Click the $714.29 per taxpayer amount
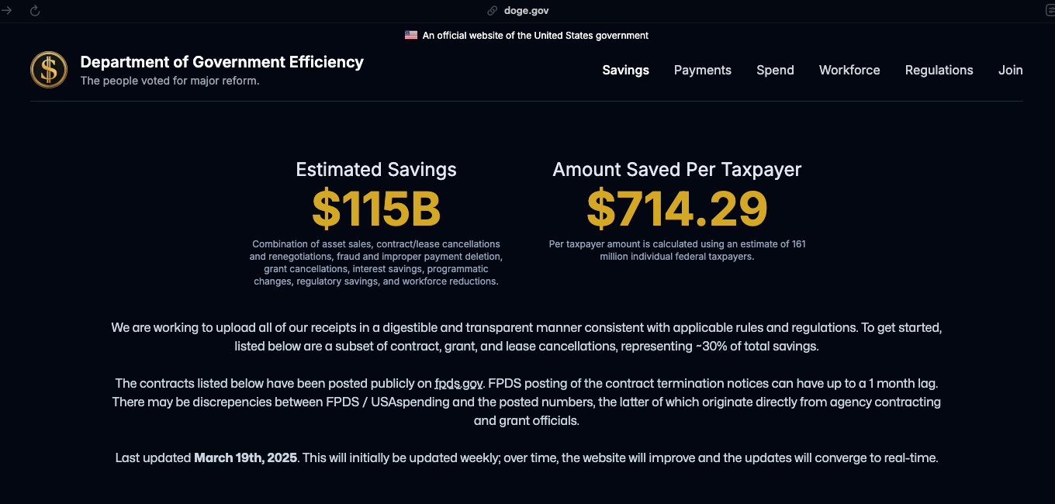The image size is (1055, 504). point(676,208)
